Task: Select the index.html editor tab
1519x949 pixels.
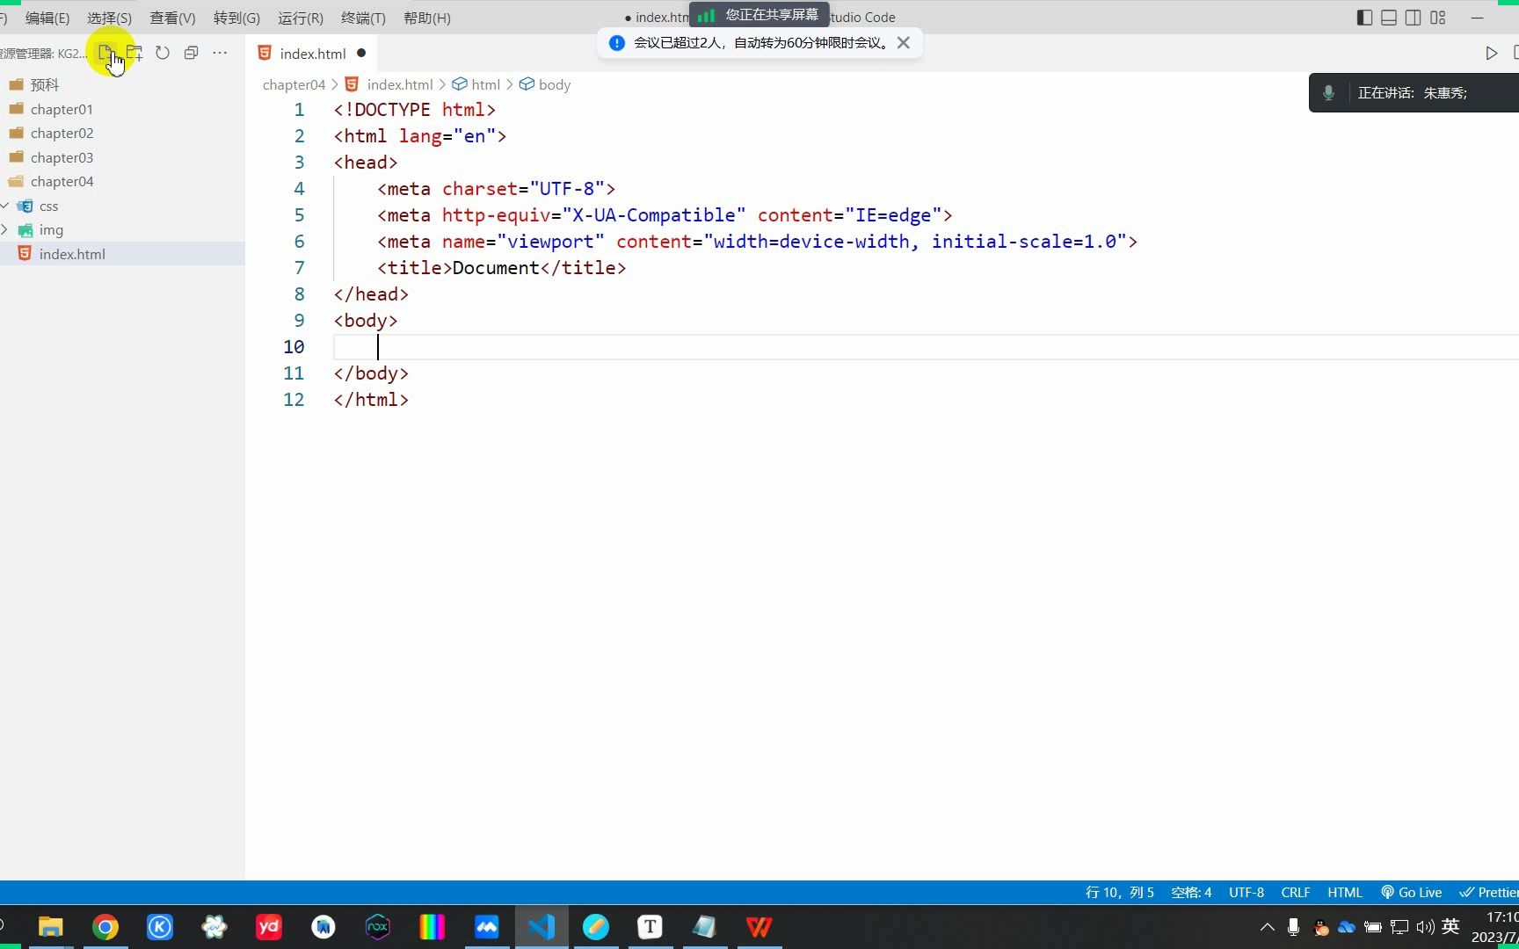Action: (x=312, y=53)
